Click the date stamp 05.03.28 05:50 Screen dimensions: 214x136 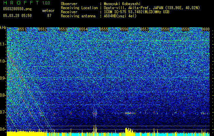click(x=17, y=16)
